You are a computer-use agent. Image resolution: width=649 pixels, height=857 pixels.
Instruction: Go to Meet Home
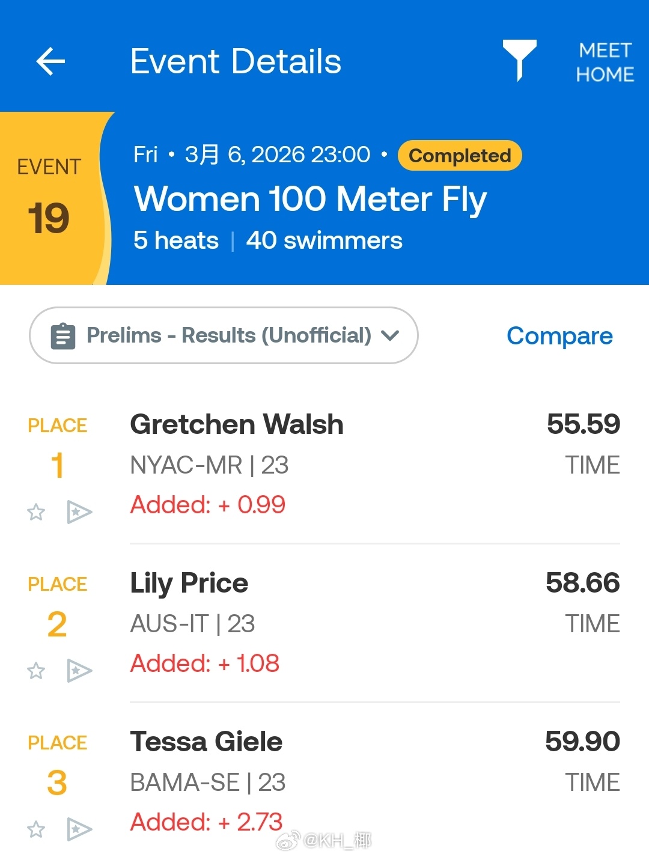605,62
